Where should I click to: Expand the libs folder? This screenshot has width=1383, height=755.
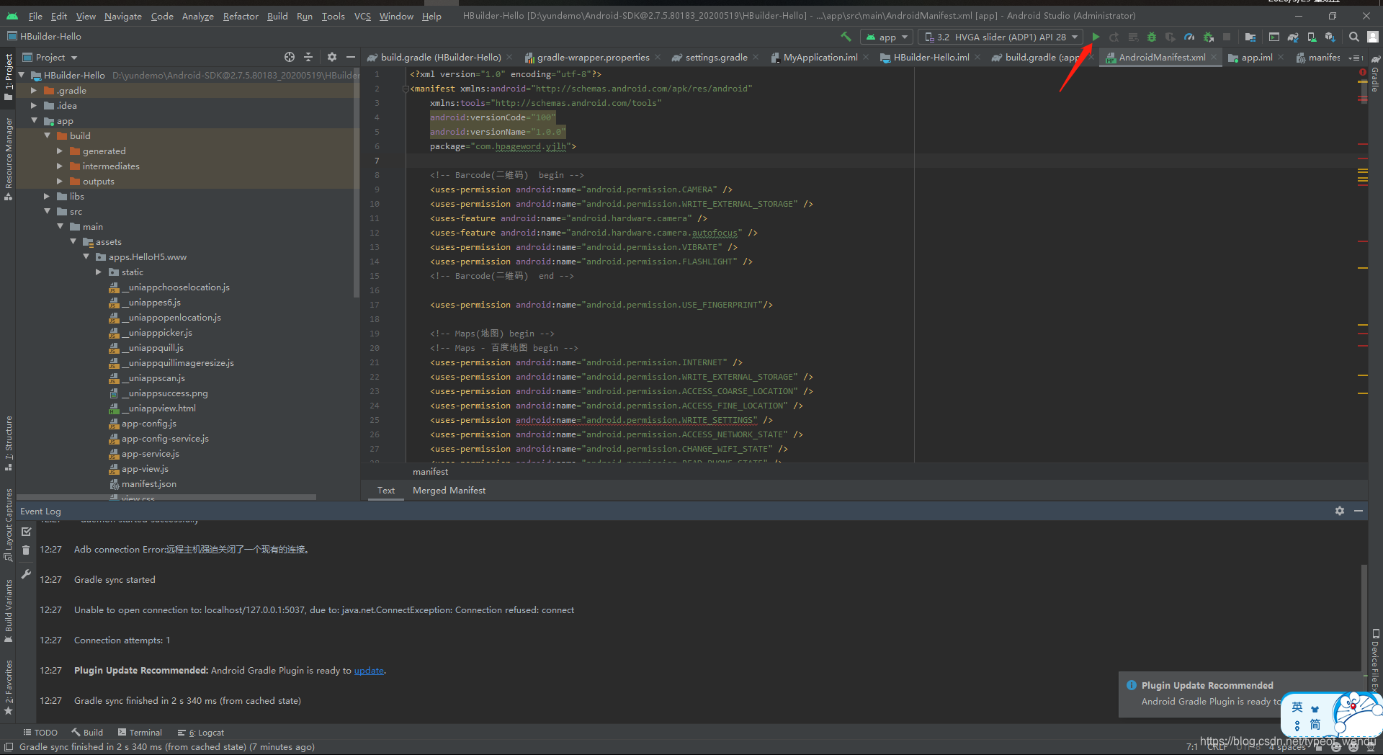point(47,196)
